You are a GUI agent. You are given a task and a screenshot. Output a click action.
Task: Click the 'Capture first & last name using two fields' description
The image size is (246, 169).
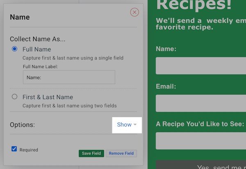[69, 106]
